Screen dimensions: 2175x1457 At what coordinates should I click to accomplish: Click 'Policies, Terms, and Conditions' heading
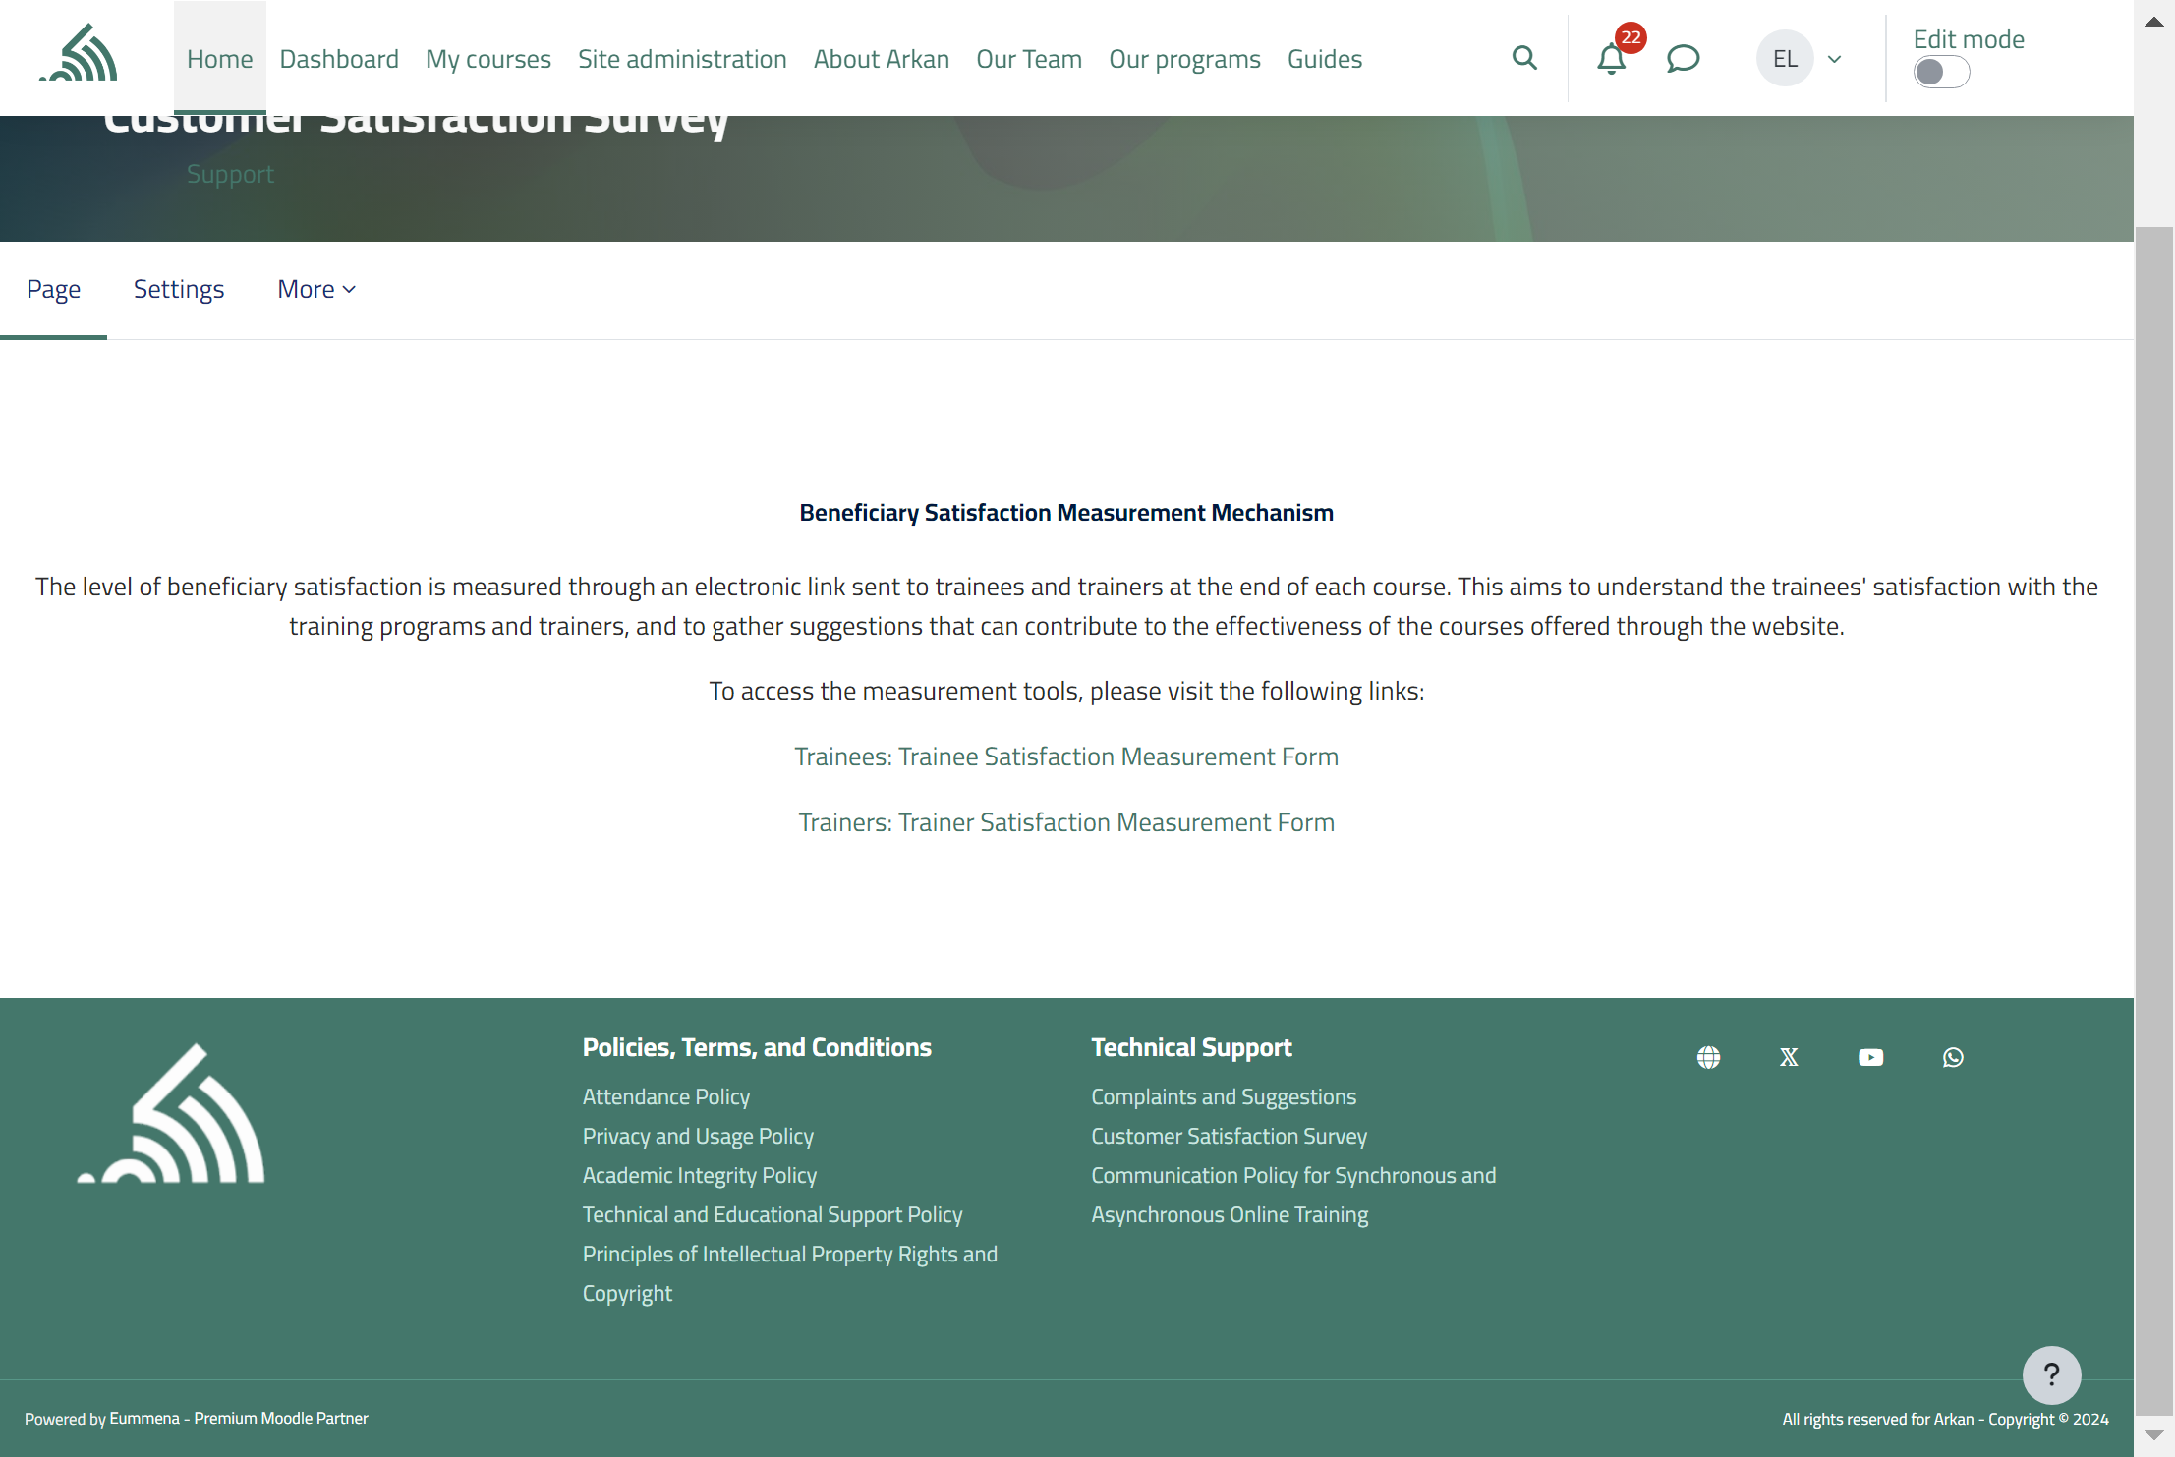pyautogui.click(x=757, y=1047)
